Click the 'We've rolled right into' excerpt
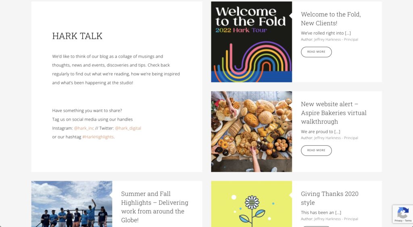 (x=325, y=33)
